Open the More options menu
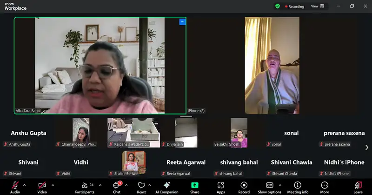 pos(324,186)
